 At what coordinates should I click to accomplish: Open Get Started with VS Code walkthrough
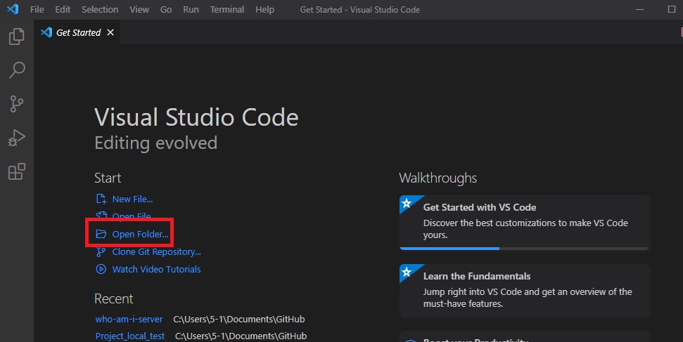click(525, 223)
